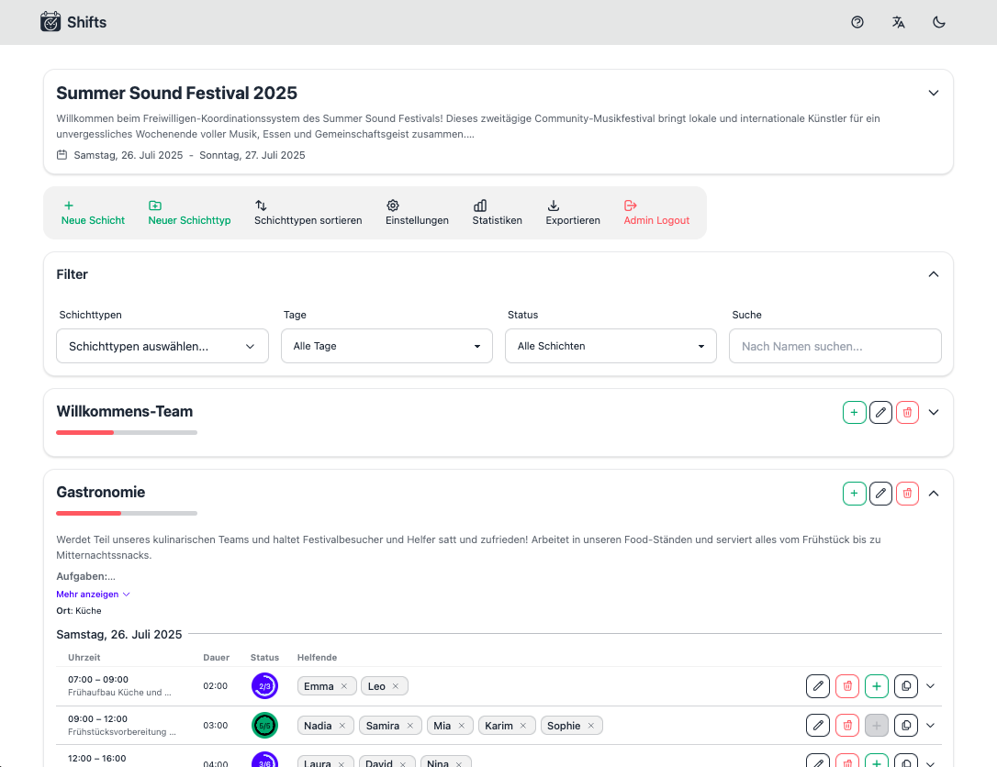Collapse the Filter panel

[934, 274]
